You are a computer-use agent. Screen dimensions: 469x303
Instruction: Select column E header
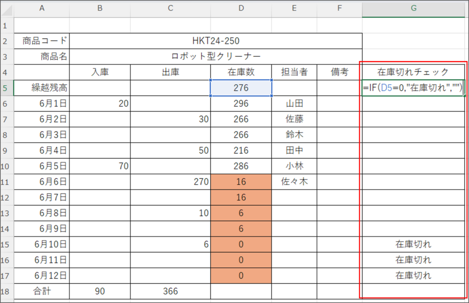click(294, 8)
